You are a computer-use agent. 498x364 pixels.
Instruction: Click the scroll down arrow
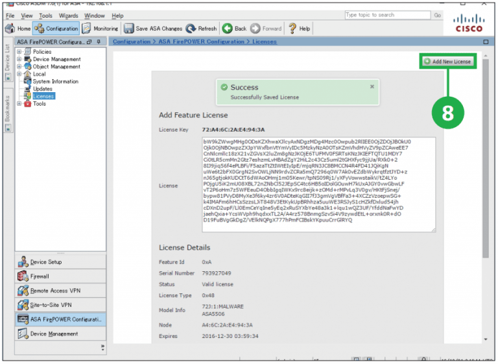pyautogui.click(x=485, y=339)
